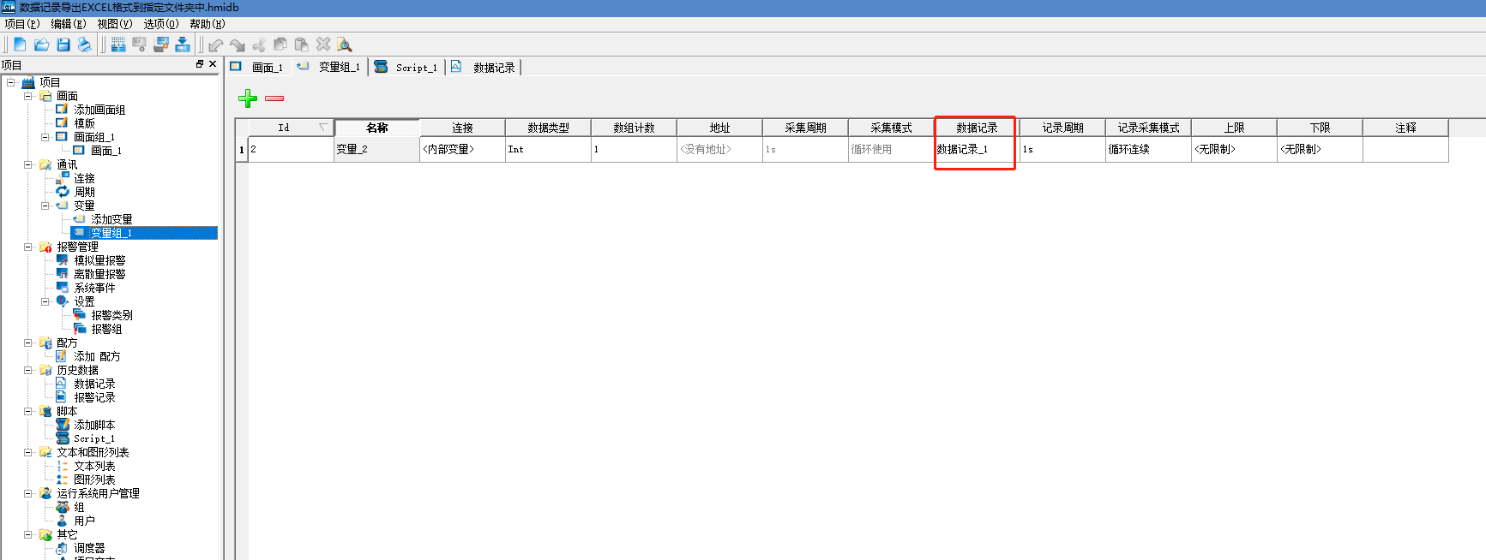1486x560 pixels.
Task: Open 数据记录 under 历史数据 tree
Action: (94, 384)
